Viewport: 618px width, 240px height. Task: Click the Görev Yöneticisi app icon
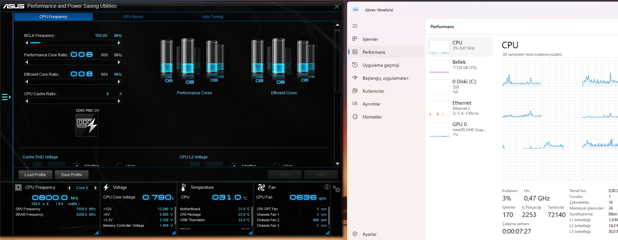click(x=356, y=10)
